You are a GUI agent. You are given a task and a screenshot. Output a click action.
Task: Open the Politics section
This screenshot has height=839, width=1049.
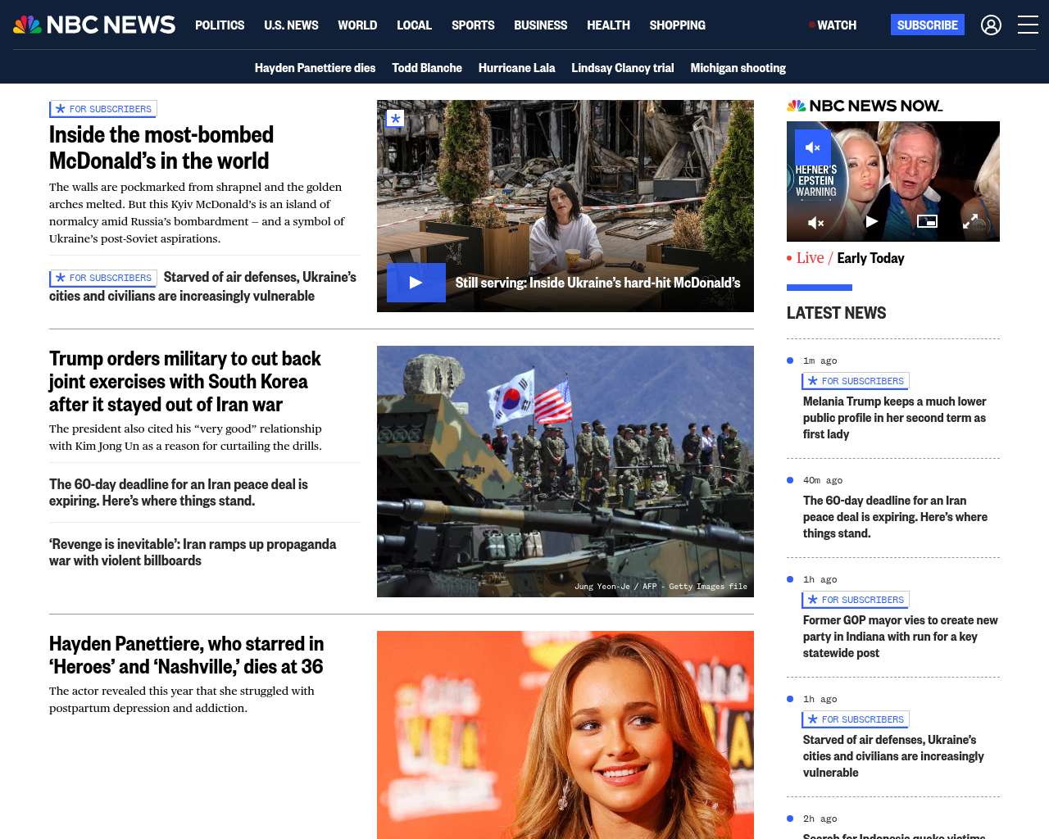coord(220,25)
